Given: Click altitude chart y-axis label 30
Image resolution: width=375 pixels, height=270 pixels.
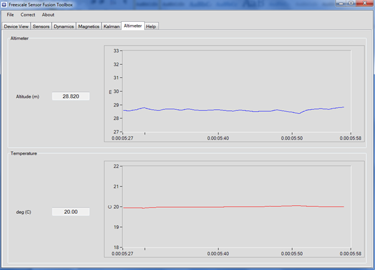Looking at the screenshot, I should point(116,91).
